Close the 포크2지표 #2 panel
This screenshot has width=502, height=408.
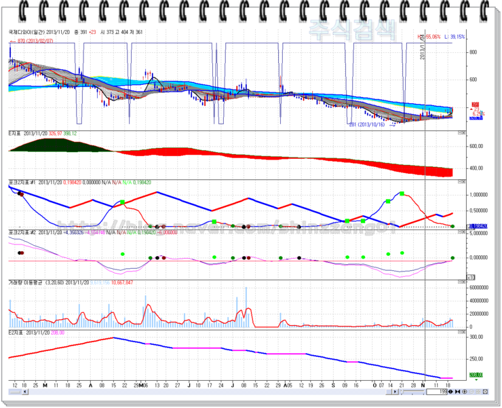[x=463, y=232]
